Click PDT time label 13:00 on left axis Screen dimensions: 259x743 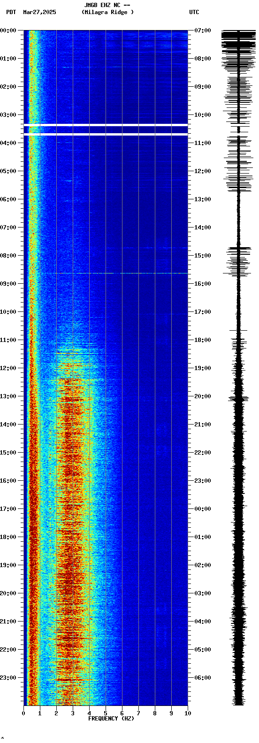[x=8, y=396]
